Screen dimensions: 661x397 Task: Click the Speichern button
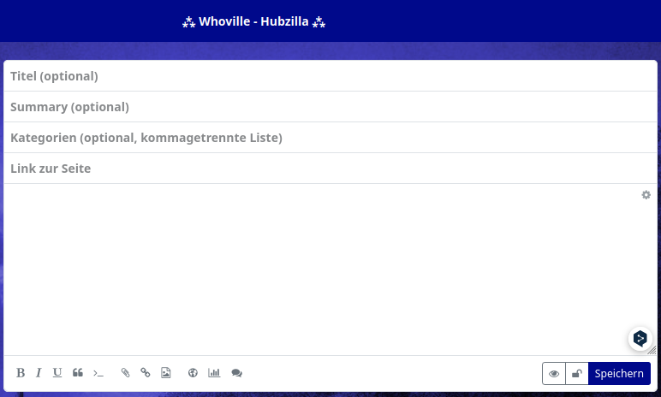(x=619, y=374)
